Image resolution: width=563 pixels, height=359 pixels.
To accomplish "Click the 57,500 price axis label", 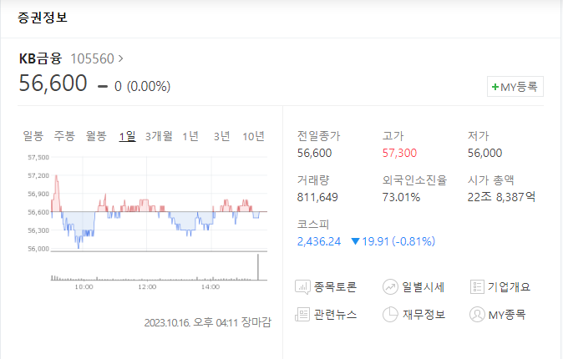I will 38,157.
